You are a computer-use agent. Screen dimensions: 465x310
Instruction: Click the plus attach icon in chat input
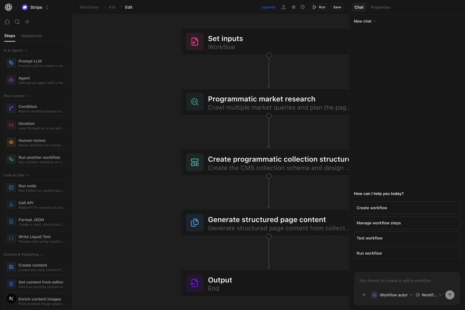[364, 295]
